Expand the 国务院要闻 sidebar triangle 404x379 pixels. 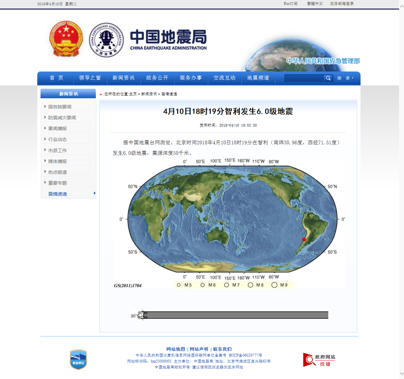point(45,106)
